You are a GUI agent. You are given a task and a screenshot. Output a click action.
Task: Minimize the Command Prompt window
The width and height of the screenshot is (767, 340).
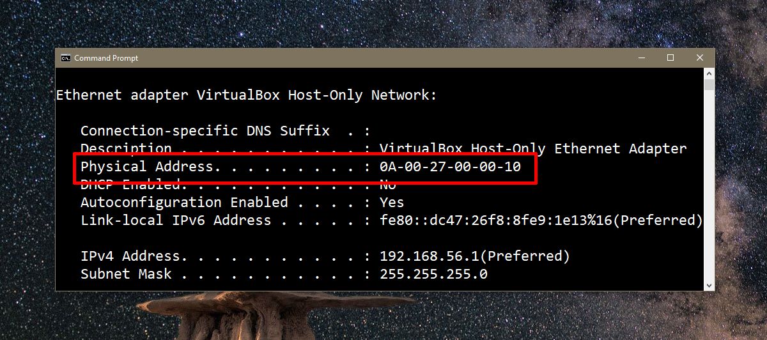pyautogui.click(x=641, y=58)
